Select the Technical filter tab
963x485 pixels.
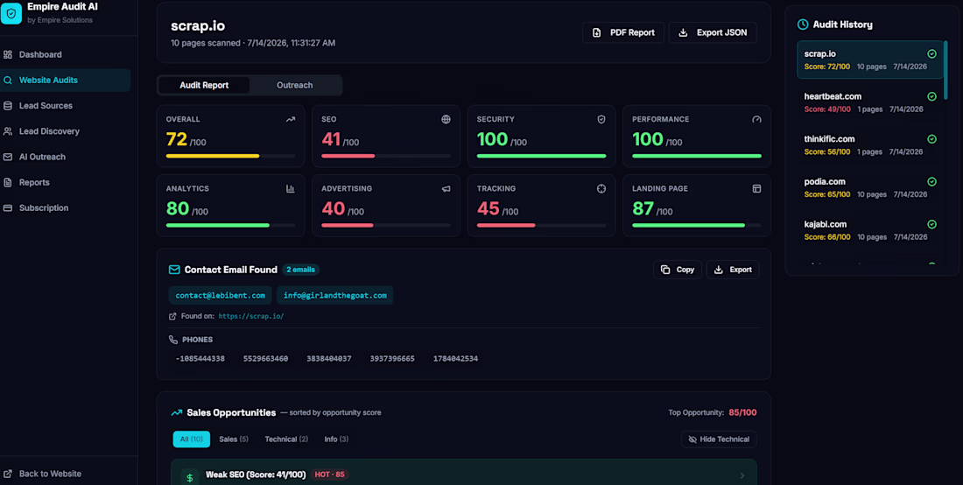point(286,439)
